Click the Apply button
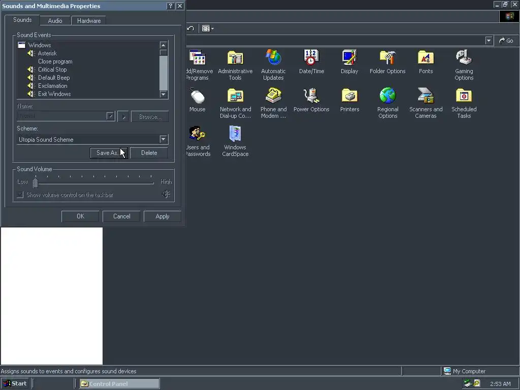The image size is (520, 390). click(162, 216)
